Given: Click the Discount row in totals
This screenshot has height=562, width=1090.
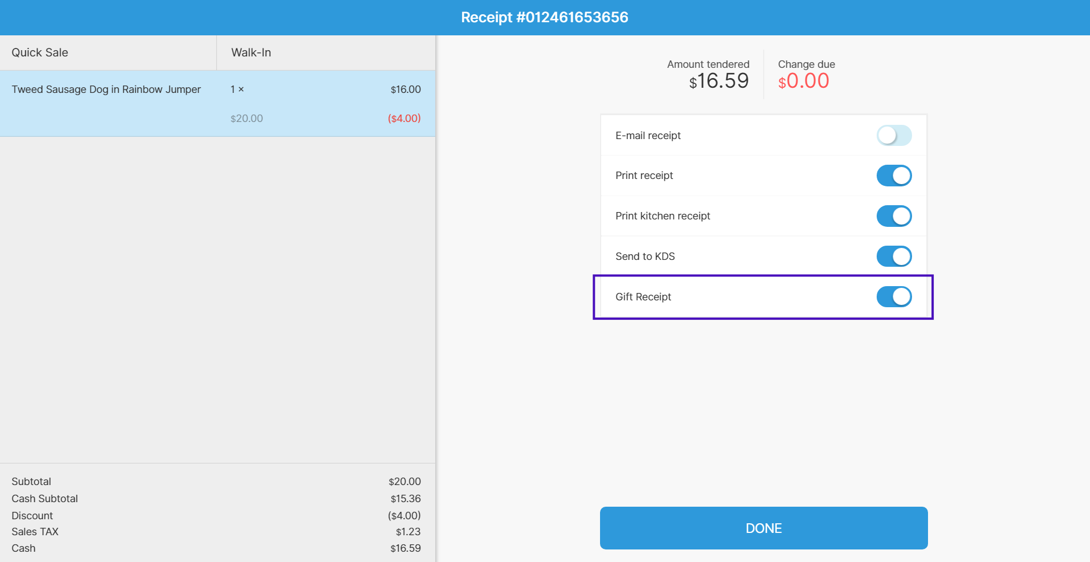Looking at the screenshot, I should [216, 516].
